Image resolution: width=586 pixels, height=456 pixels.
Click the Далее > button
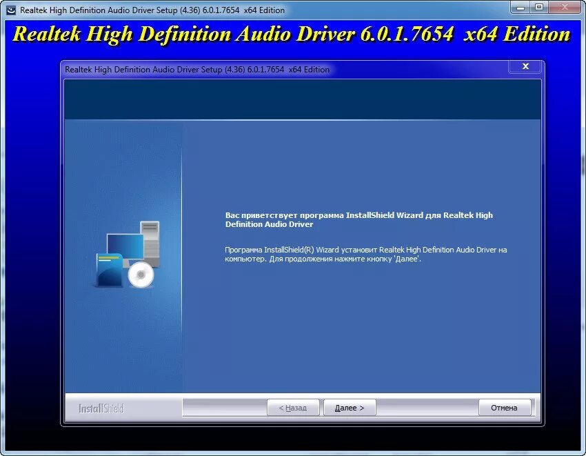[x=350, y=408]
